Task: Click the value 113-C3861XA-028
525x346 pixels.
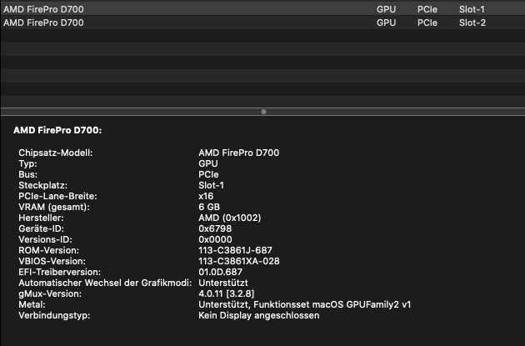Action: tap(239, 261)
